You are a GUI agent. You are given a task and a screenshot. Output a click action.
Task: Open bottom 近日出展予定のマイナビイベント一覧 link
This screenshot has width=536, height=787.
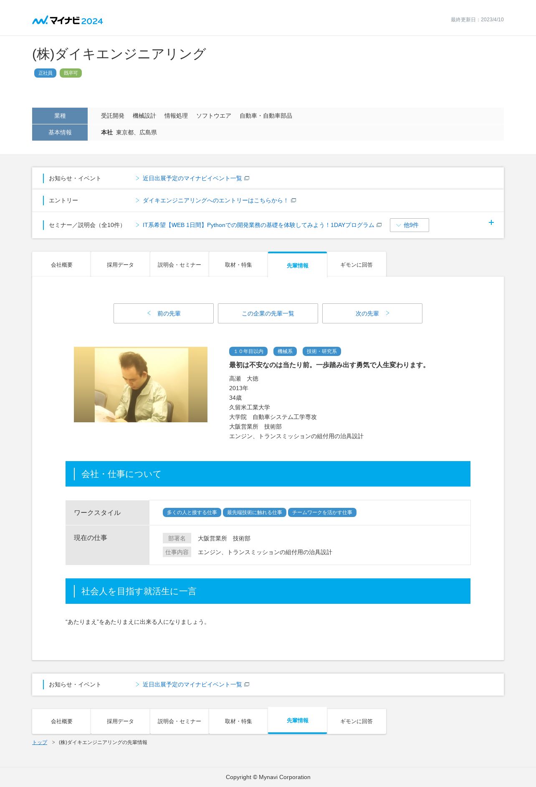pyautogui.click(x=192, y=684)
